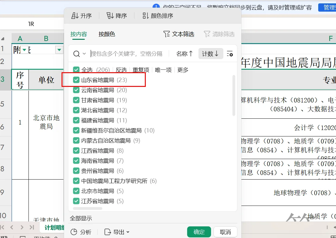
Task: Open color sort option (颜色排序)
Action: point(158,16)
